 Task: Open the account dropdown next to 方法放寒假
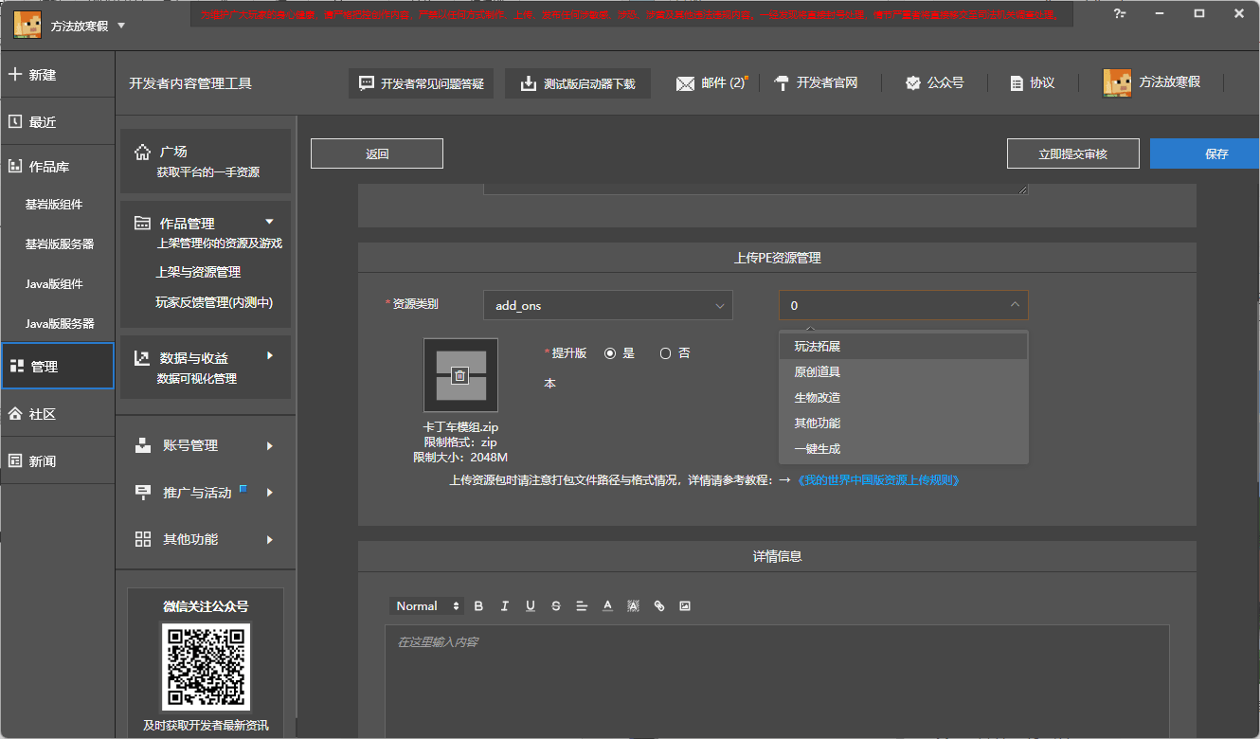(120, 26)
